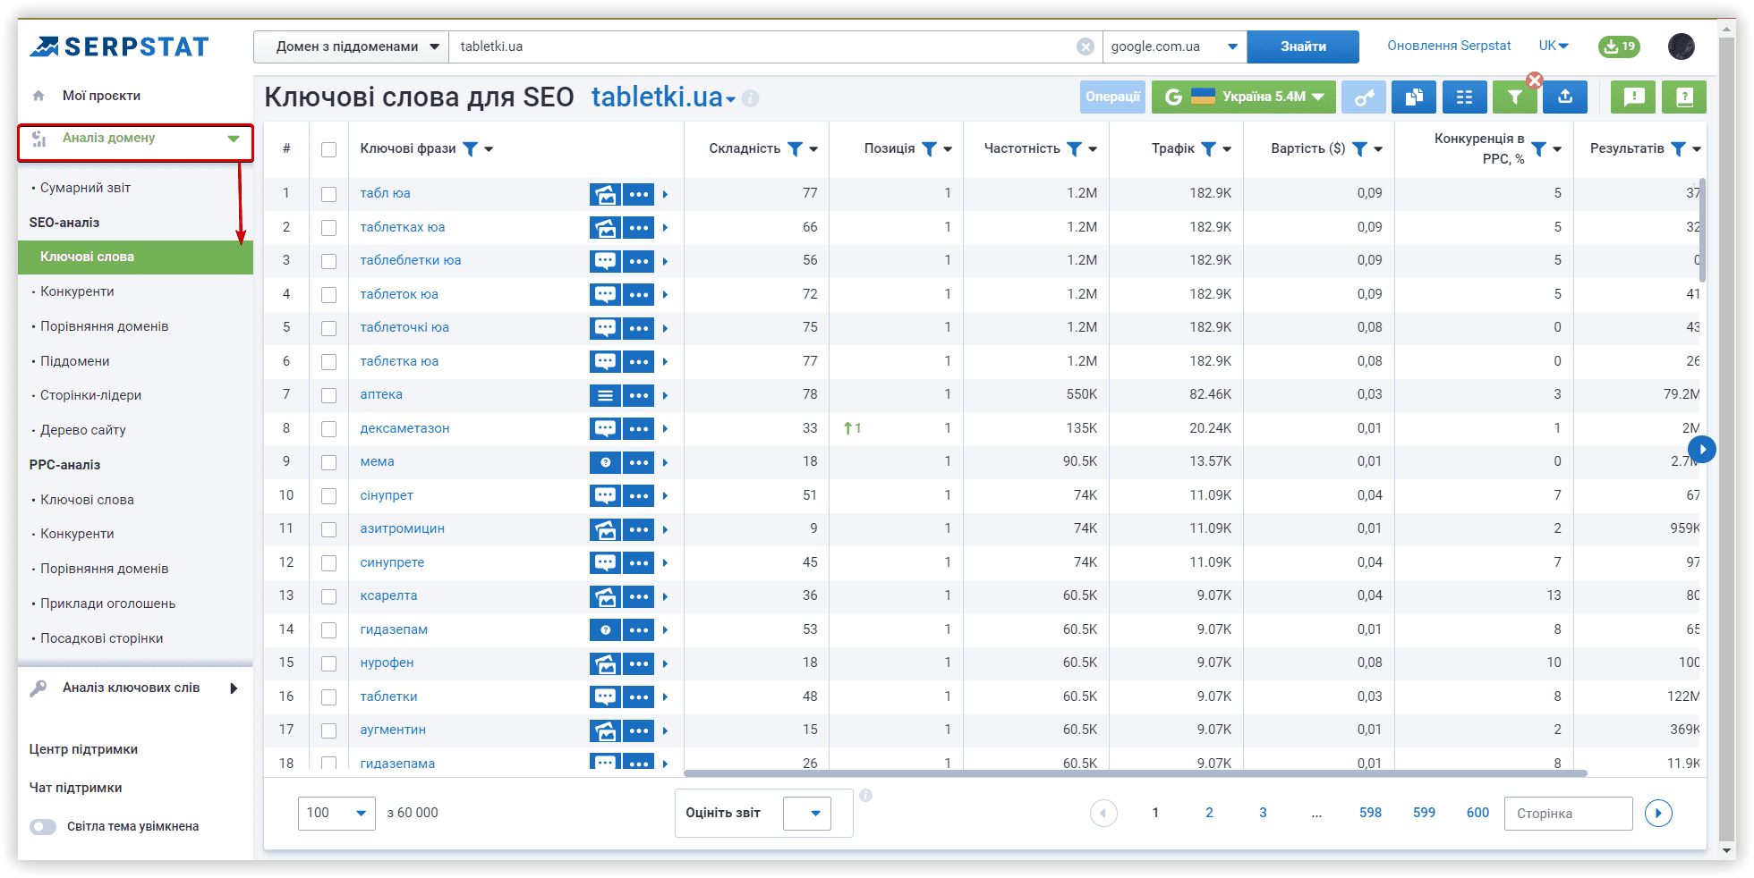
Task: Click the SERP features icon for табл юа
Action: pos(606,194)
